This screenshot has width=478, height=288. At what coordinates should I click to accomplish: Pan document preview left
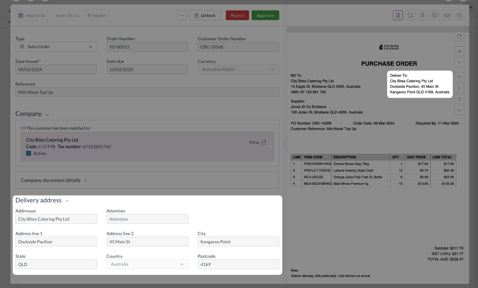click(459, 88)
